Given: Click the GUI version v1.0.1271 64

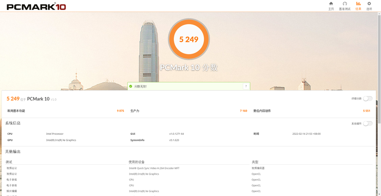Looking at the screenshot, I should click(x=176, y=134).
